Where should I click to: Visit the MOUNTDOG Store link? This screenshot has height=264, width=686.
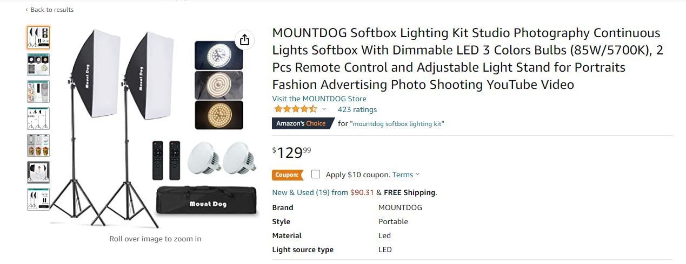pyautogui.click(x=319, y=99)
